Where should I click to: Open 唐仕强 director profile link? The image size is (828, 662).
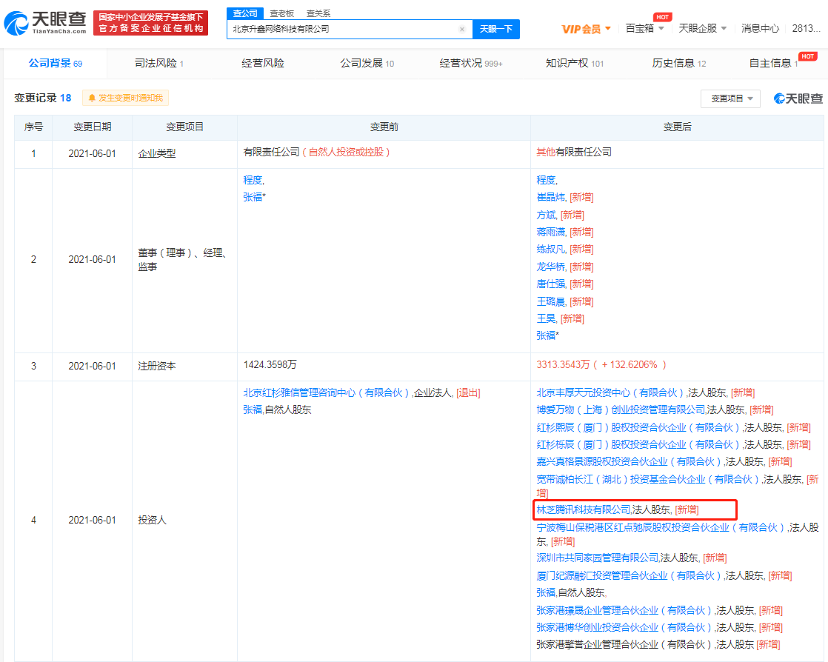(x=551, y=284)
